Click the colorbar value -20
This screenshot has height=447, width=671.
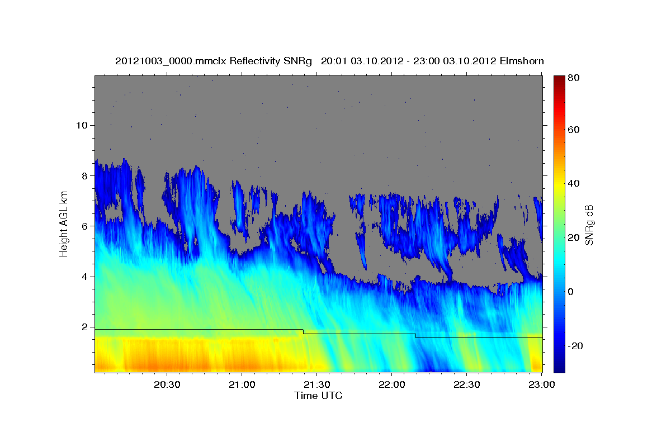[x=574, y=346]
